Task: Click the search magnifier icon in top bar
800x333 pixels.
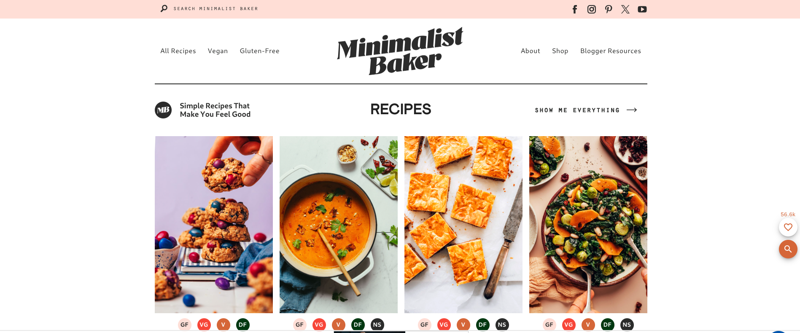Action: (x=164, y=8)
